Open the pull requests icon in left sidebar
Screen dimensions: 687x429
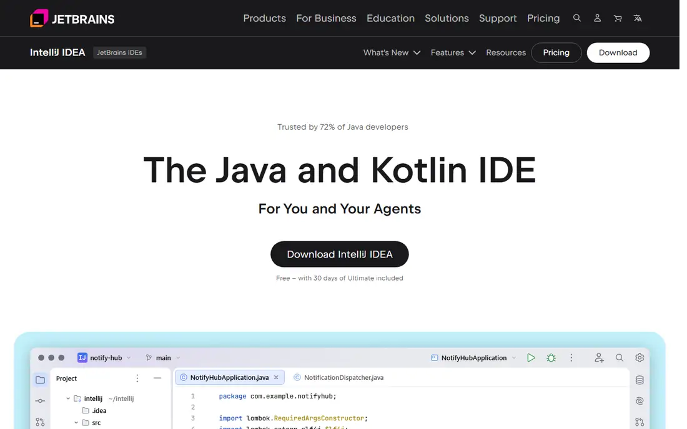click(x=41, y=422)
